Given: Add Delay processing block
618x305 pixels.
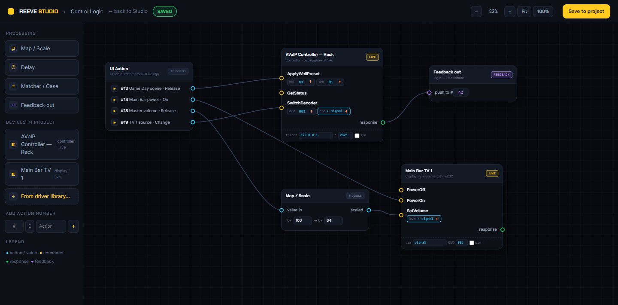Looking at the screenshot, I should (42, 67).
